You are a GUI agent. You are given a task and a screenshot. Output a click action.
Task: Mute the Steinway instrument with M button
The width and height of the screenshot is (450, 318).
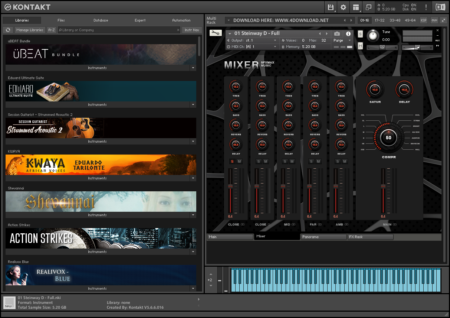(x=360, y=45)
